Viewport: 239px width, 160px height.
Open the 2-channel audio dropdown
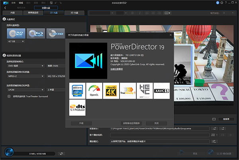[x=56, y=90]
